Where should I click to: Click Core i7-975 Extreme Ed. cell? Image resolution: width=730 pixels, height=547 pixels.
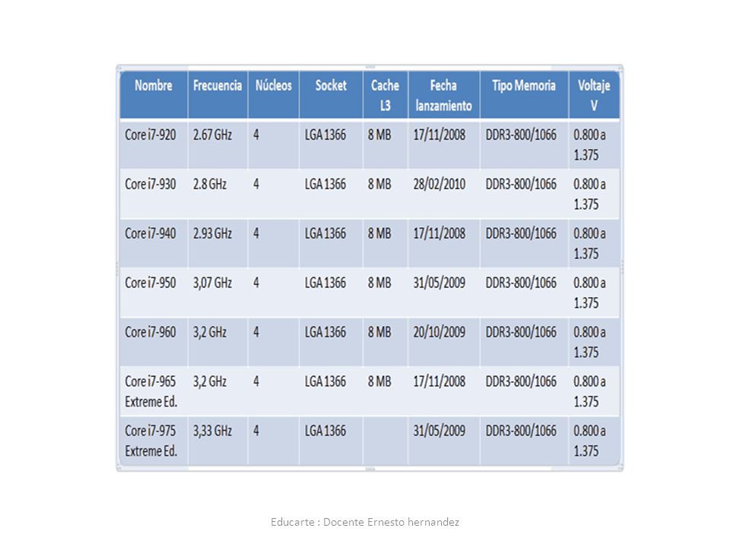[x=154, y=440]
